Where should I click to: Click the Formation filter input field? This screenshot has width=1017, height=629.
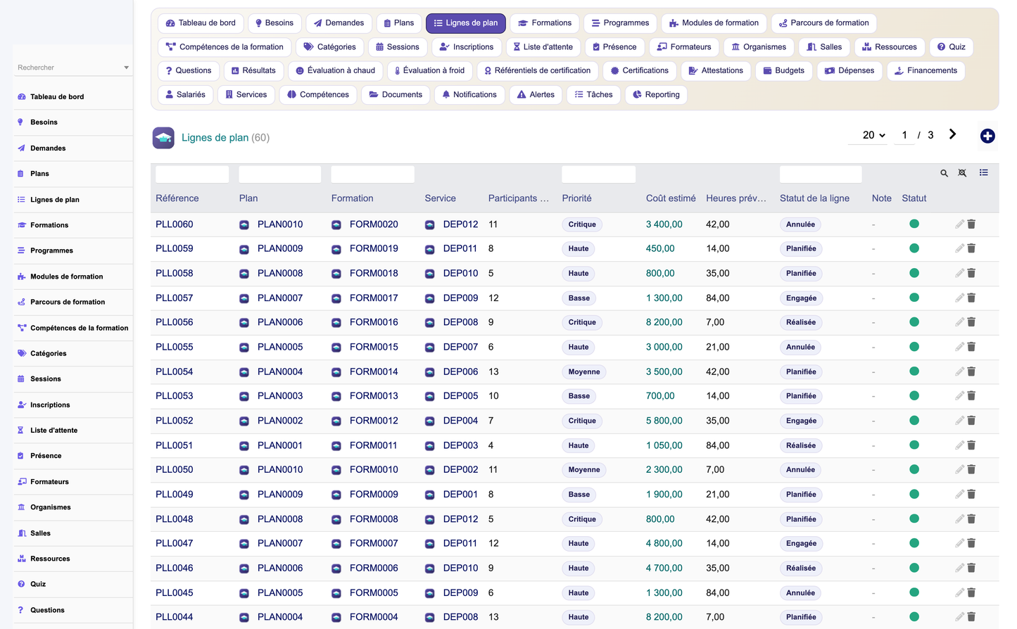372,174
